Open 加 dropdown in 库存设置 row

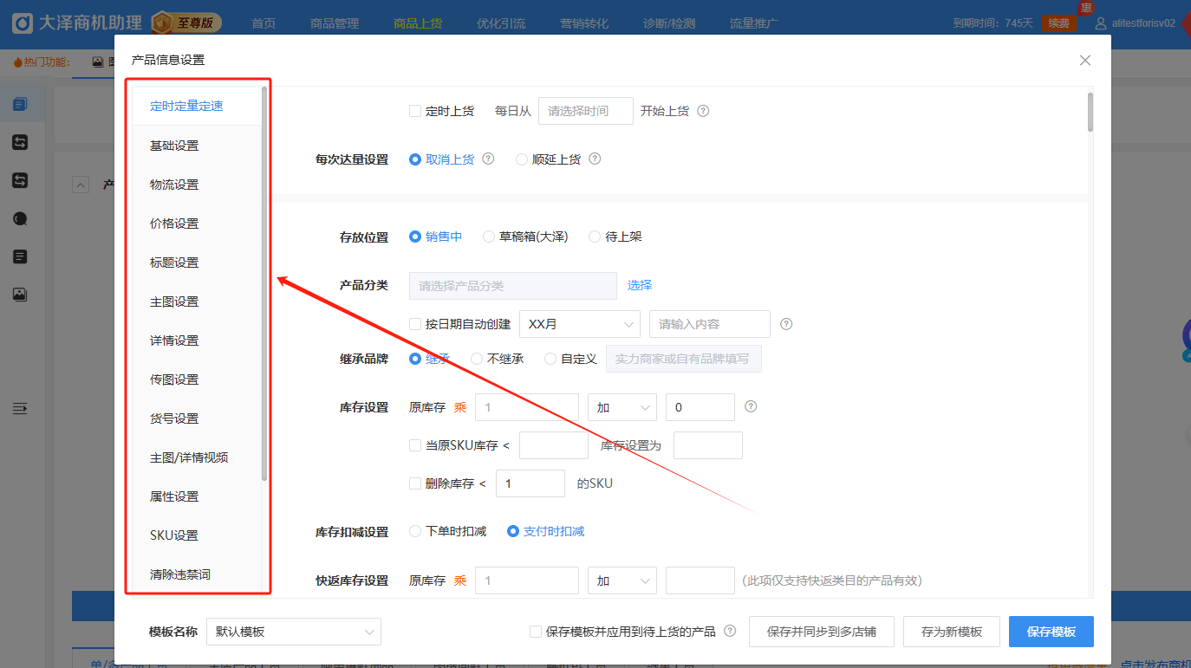(x=622, y=407)
